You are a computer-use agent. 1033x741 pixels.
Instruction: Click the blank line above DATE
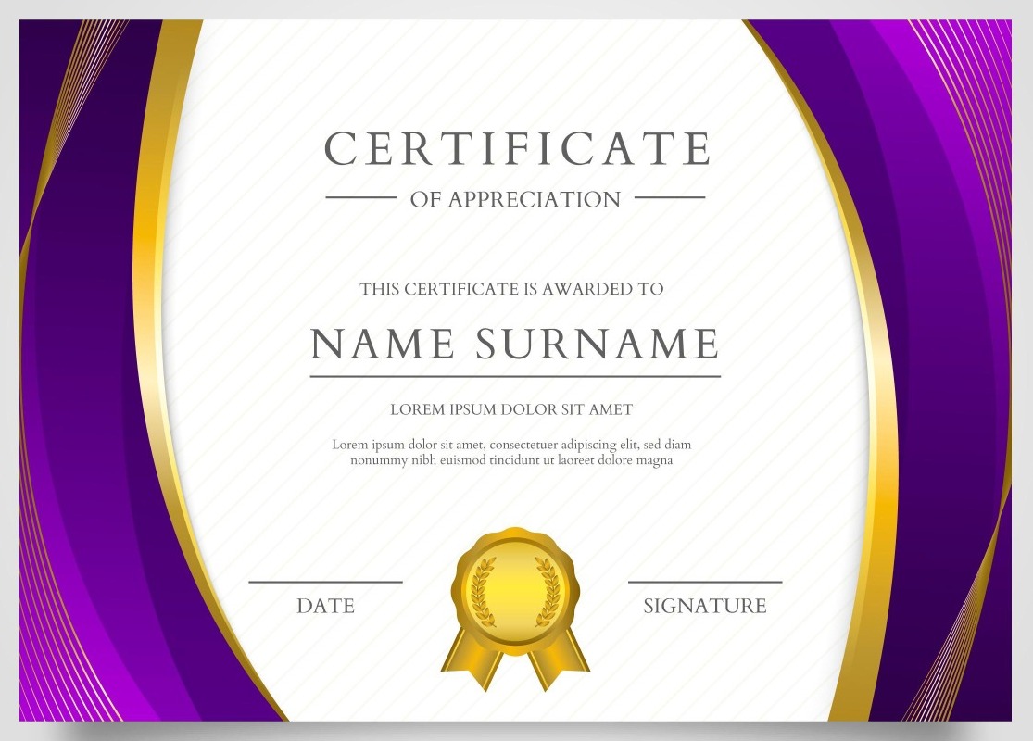(325, 582)
